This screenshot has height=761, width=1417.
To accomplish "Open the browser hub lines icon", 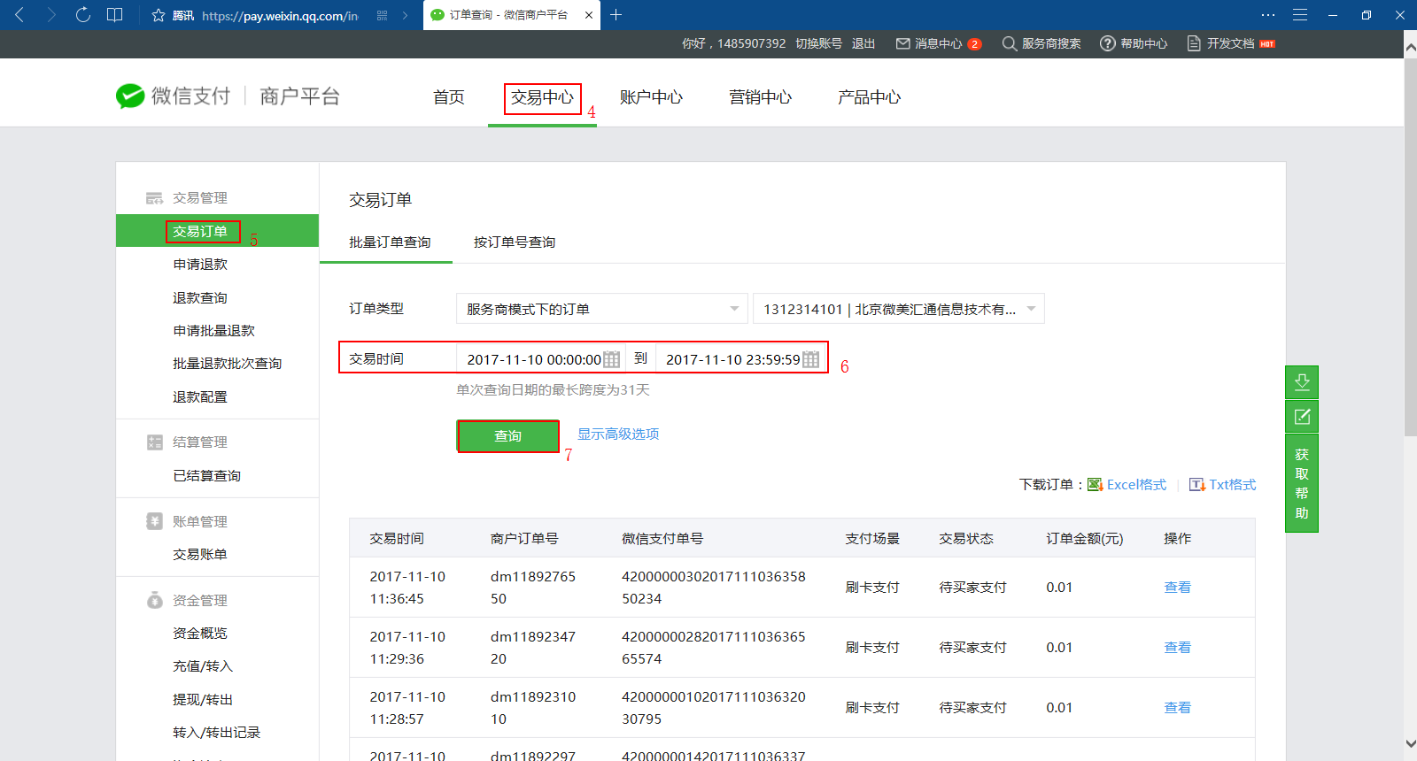I will click(x=1300, y=15).
